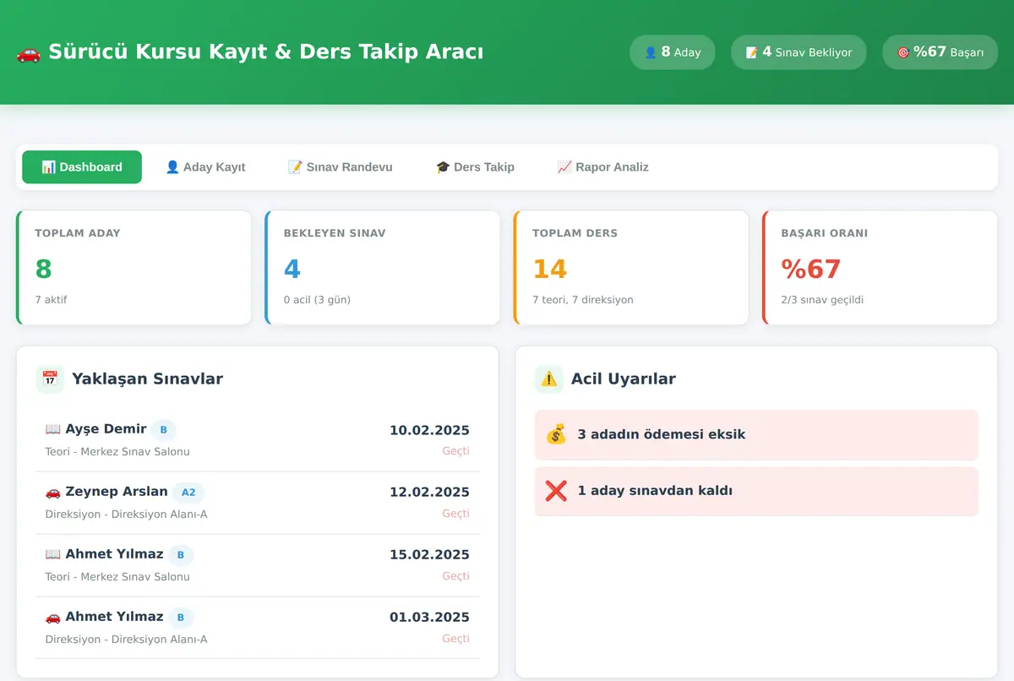Click the trend chart icon on Rapor Analiz
This screenshot has height=681, width=1014.
[564, 167]
